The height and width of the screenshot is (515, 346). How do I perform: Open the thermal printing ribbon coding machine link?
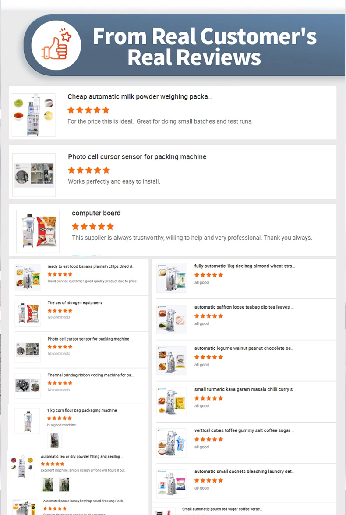coord(90,375)
